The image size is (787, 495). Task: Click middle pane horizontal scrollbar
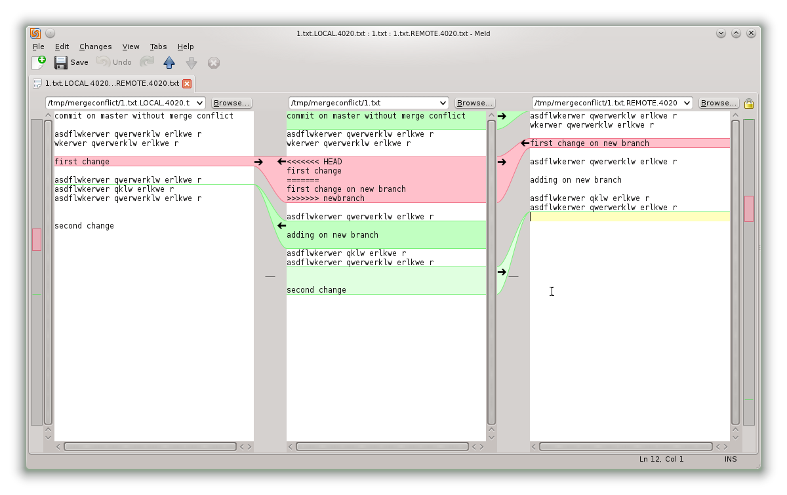(382, 447)
